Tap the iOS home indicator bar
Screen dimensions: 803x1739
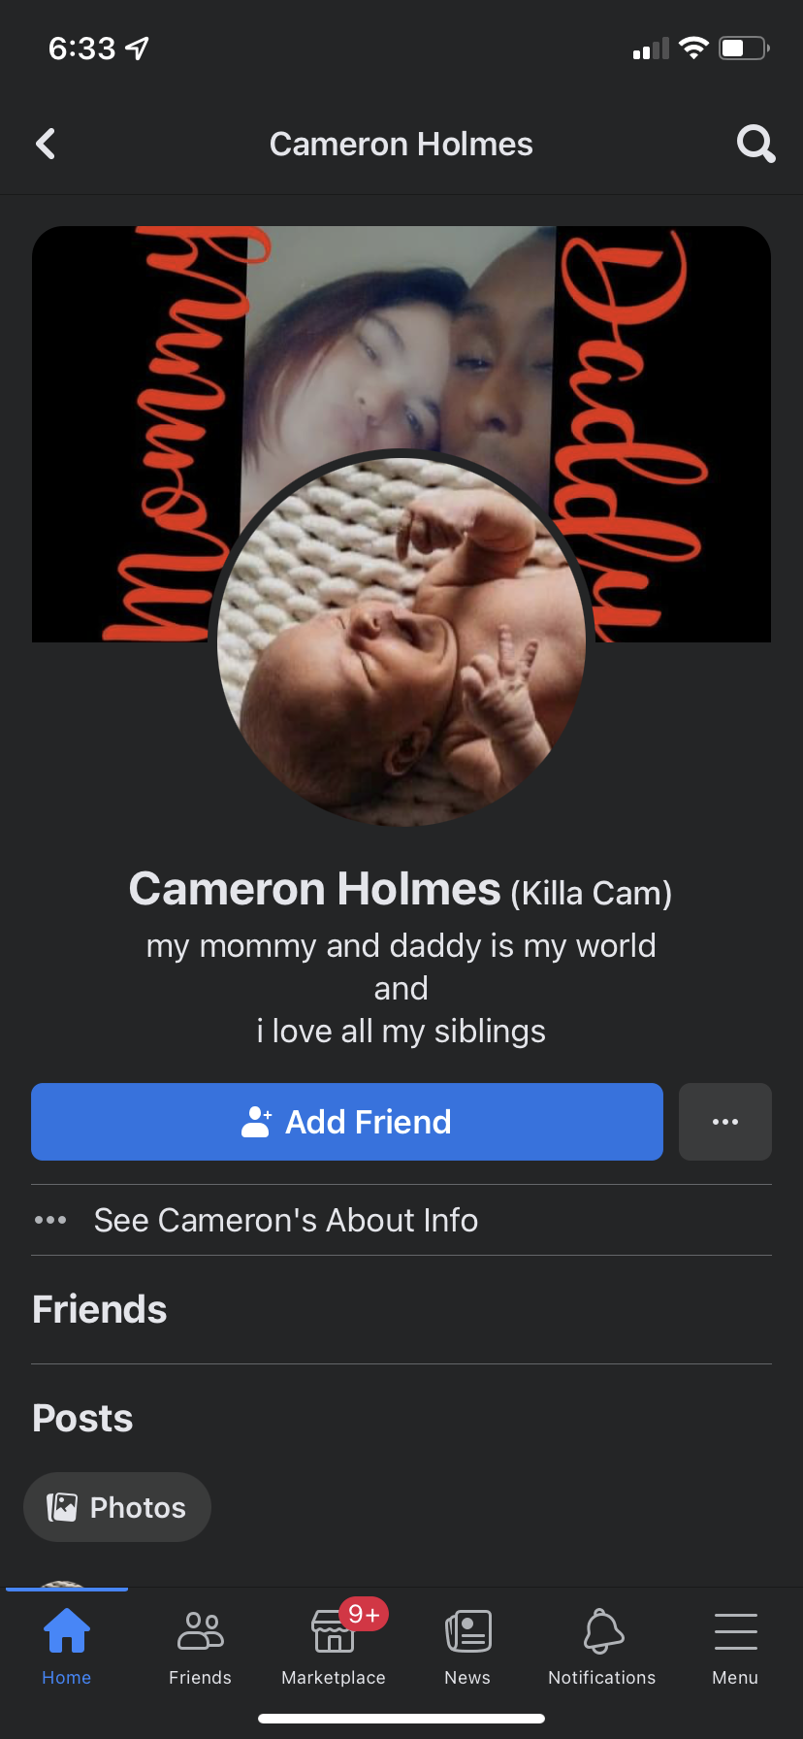click(x=401, y=1719)
